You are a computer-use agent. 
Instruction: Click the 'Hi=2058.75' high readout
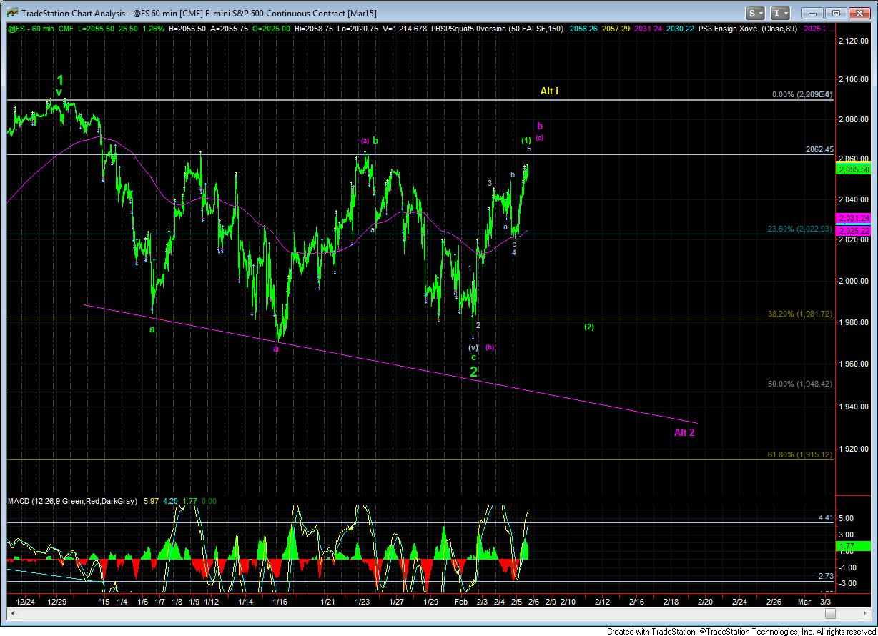tap(314, 29)
